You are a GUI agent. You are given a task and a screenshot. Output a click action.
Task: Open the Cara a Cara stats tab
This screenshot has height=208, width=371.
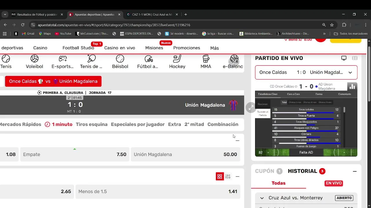(293, 94)
